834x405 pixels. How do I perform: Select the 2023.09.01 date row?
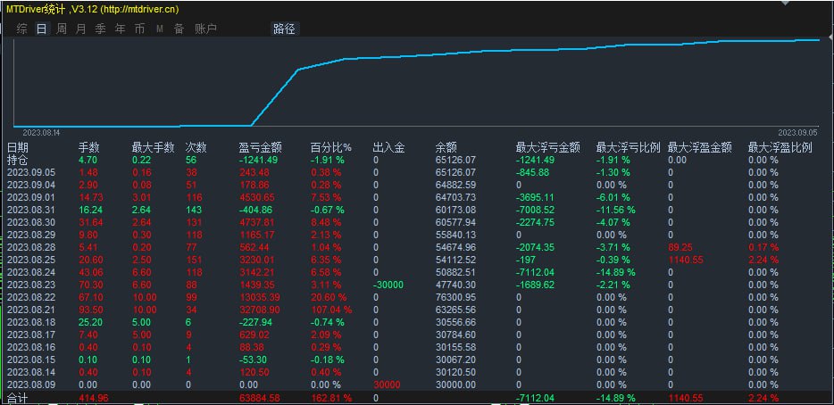point(30,197)
